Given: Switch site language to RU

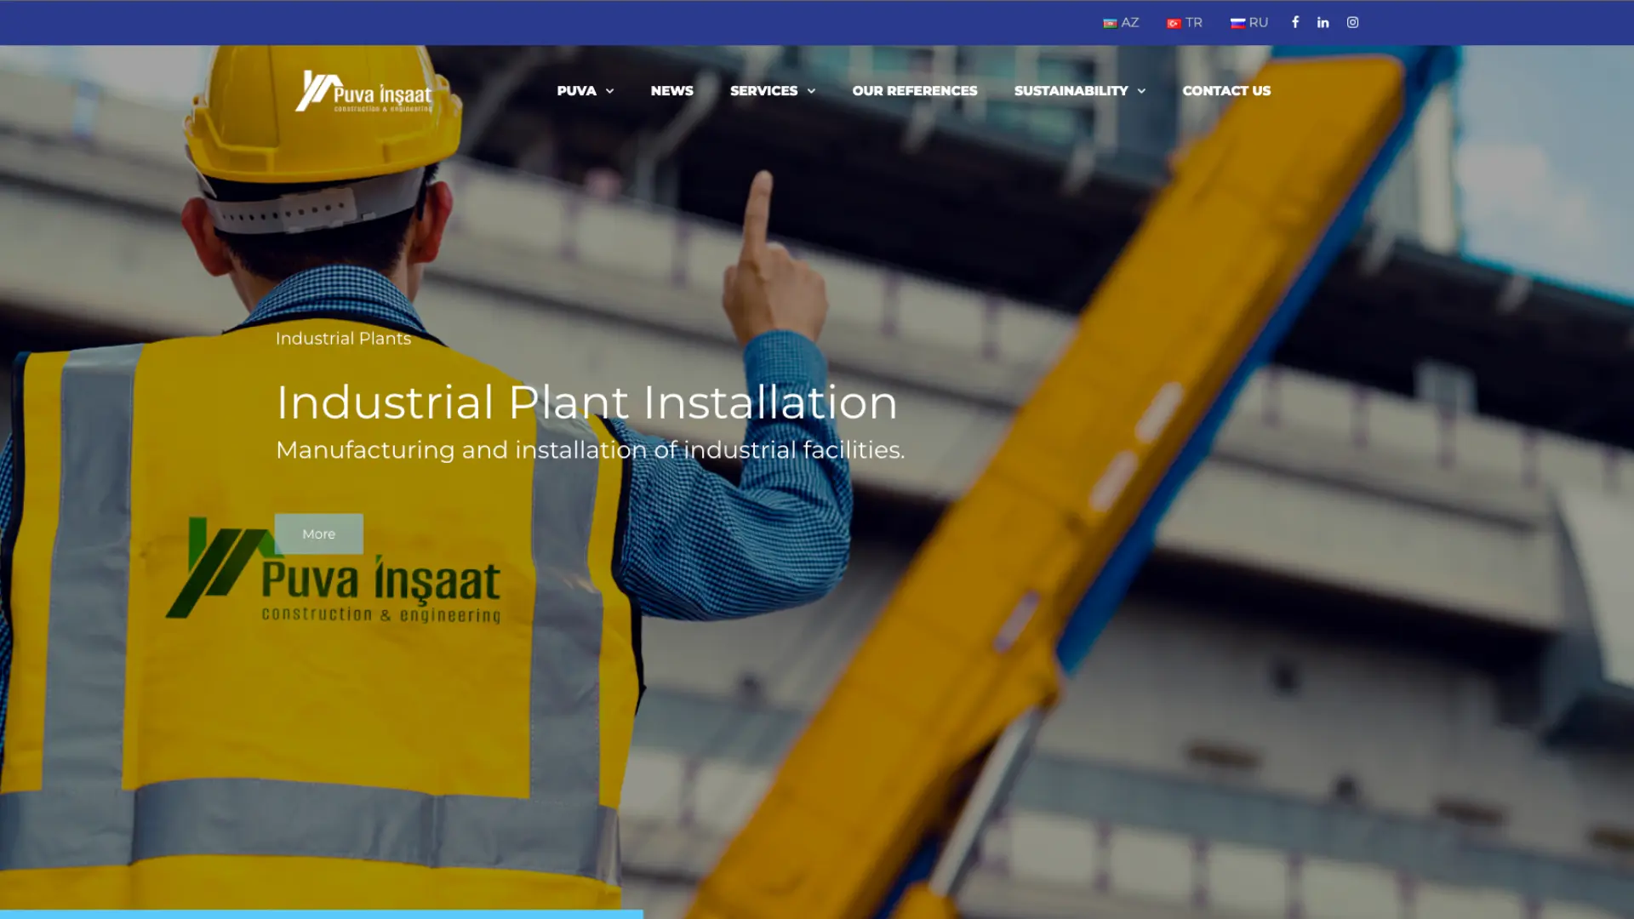Looking at the screenshot, I should point(1258,23).
